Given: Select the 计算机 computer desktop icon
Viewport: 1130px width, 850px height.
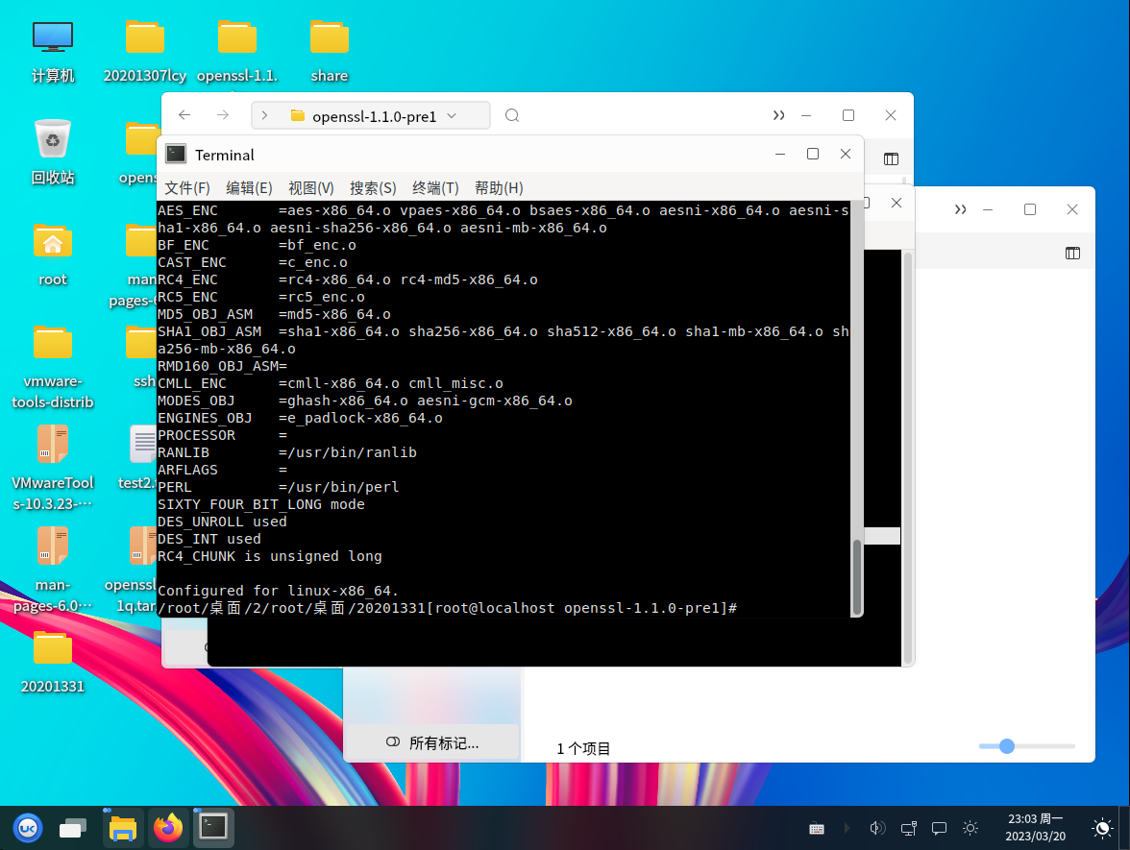Looking at the screenshot, I should click(53, 37).
